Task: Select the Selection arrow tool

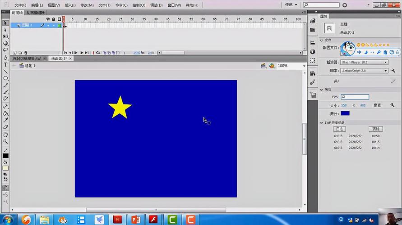Action: tap(5, 23)
